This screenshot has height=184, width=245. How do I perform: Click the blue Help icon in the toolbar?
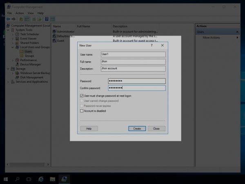coord(47,19)
